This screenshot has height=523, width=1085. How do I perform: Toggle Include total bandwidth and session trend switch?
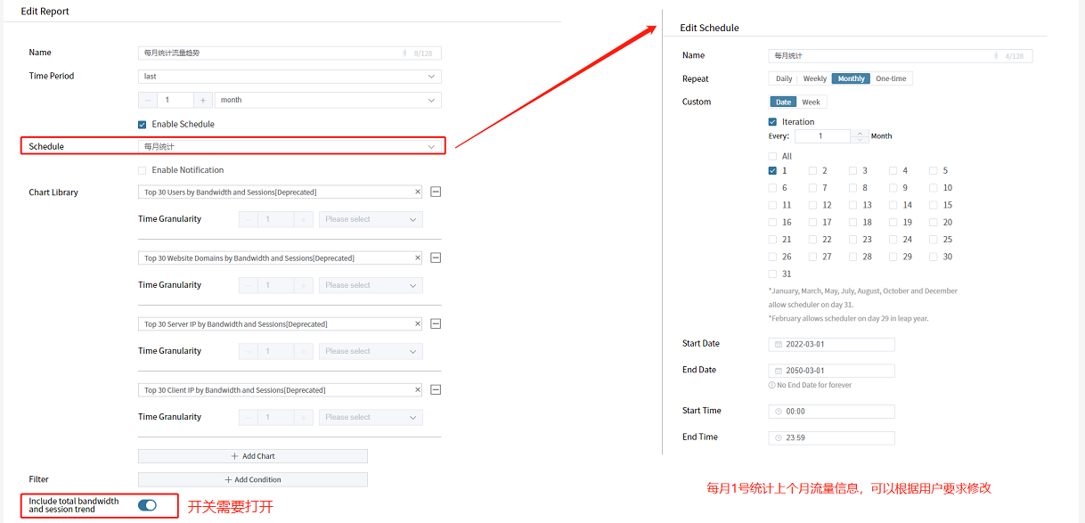click(x=147, y=505)
